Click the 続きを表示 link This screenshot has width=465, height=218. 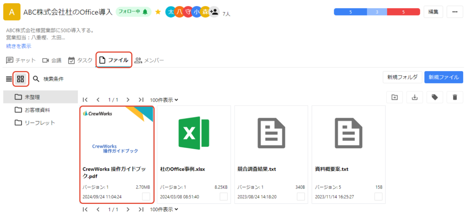(19, 46)
